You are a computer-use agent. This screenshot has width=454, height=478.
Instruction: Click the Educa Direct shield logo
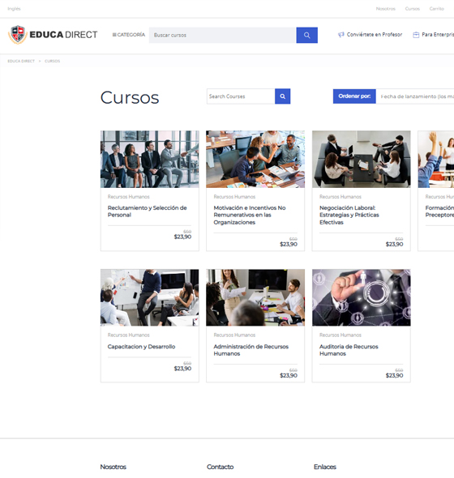point(18,35)
